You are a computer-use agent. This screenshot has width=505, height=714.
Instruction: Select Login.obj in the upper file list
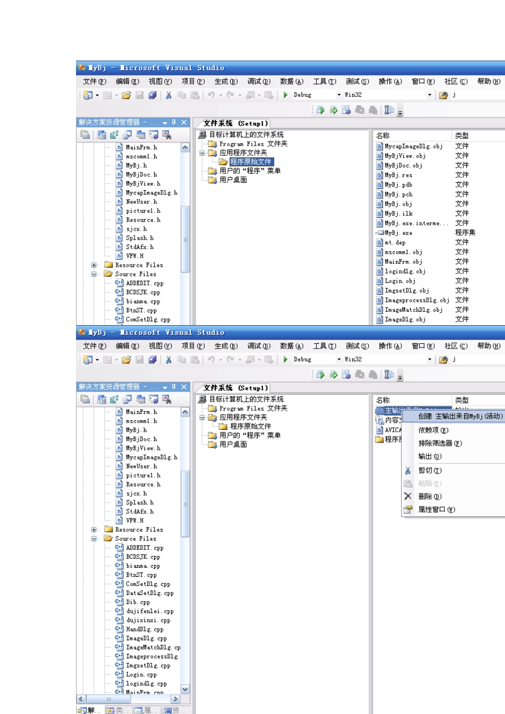click(400, 281)
